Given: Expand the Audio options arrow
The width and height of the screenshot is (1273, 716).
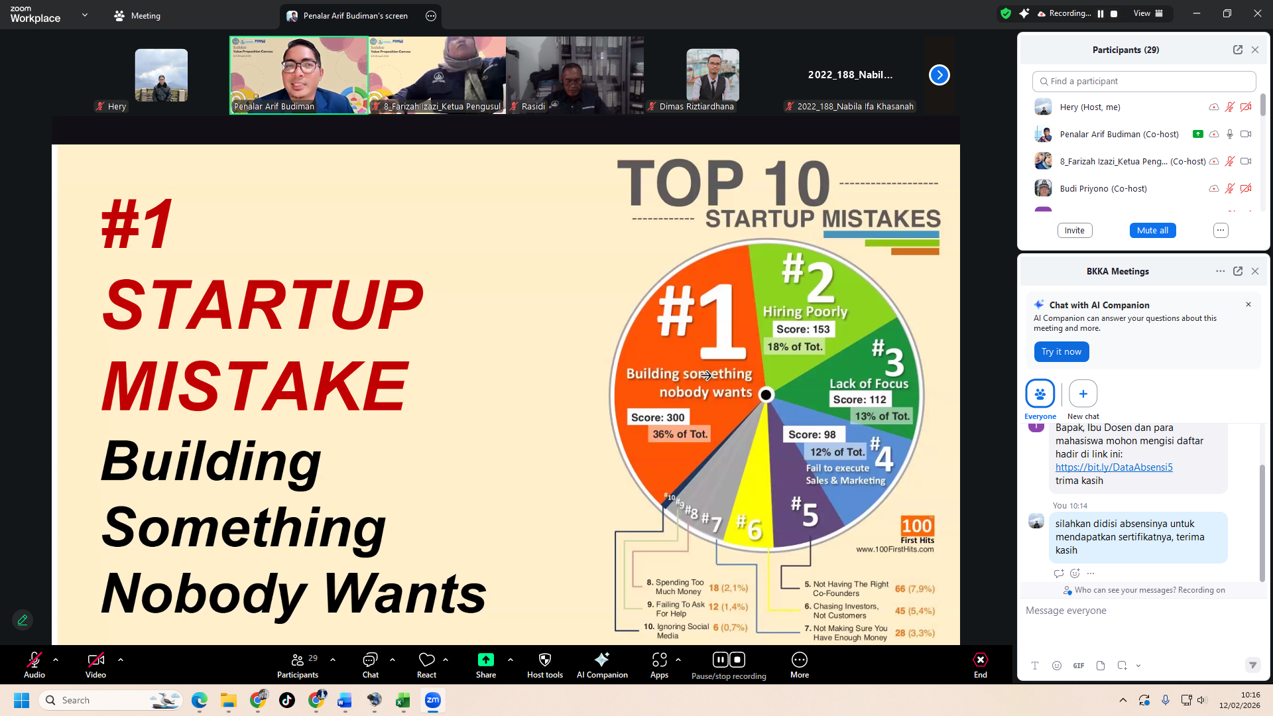Looking at the screenshot, I should coord(56,660).
